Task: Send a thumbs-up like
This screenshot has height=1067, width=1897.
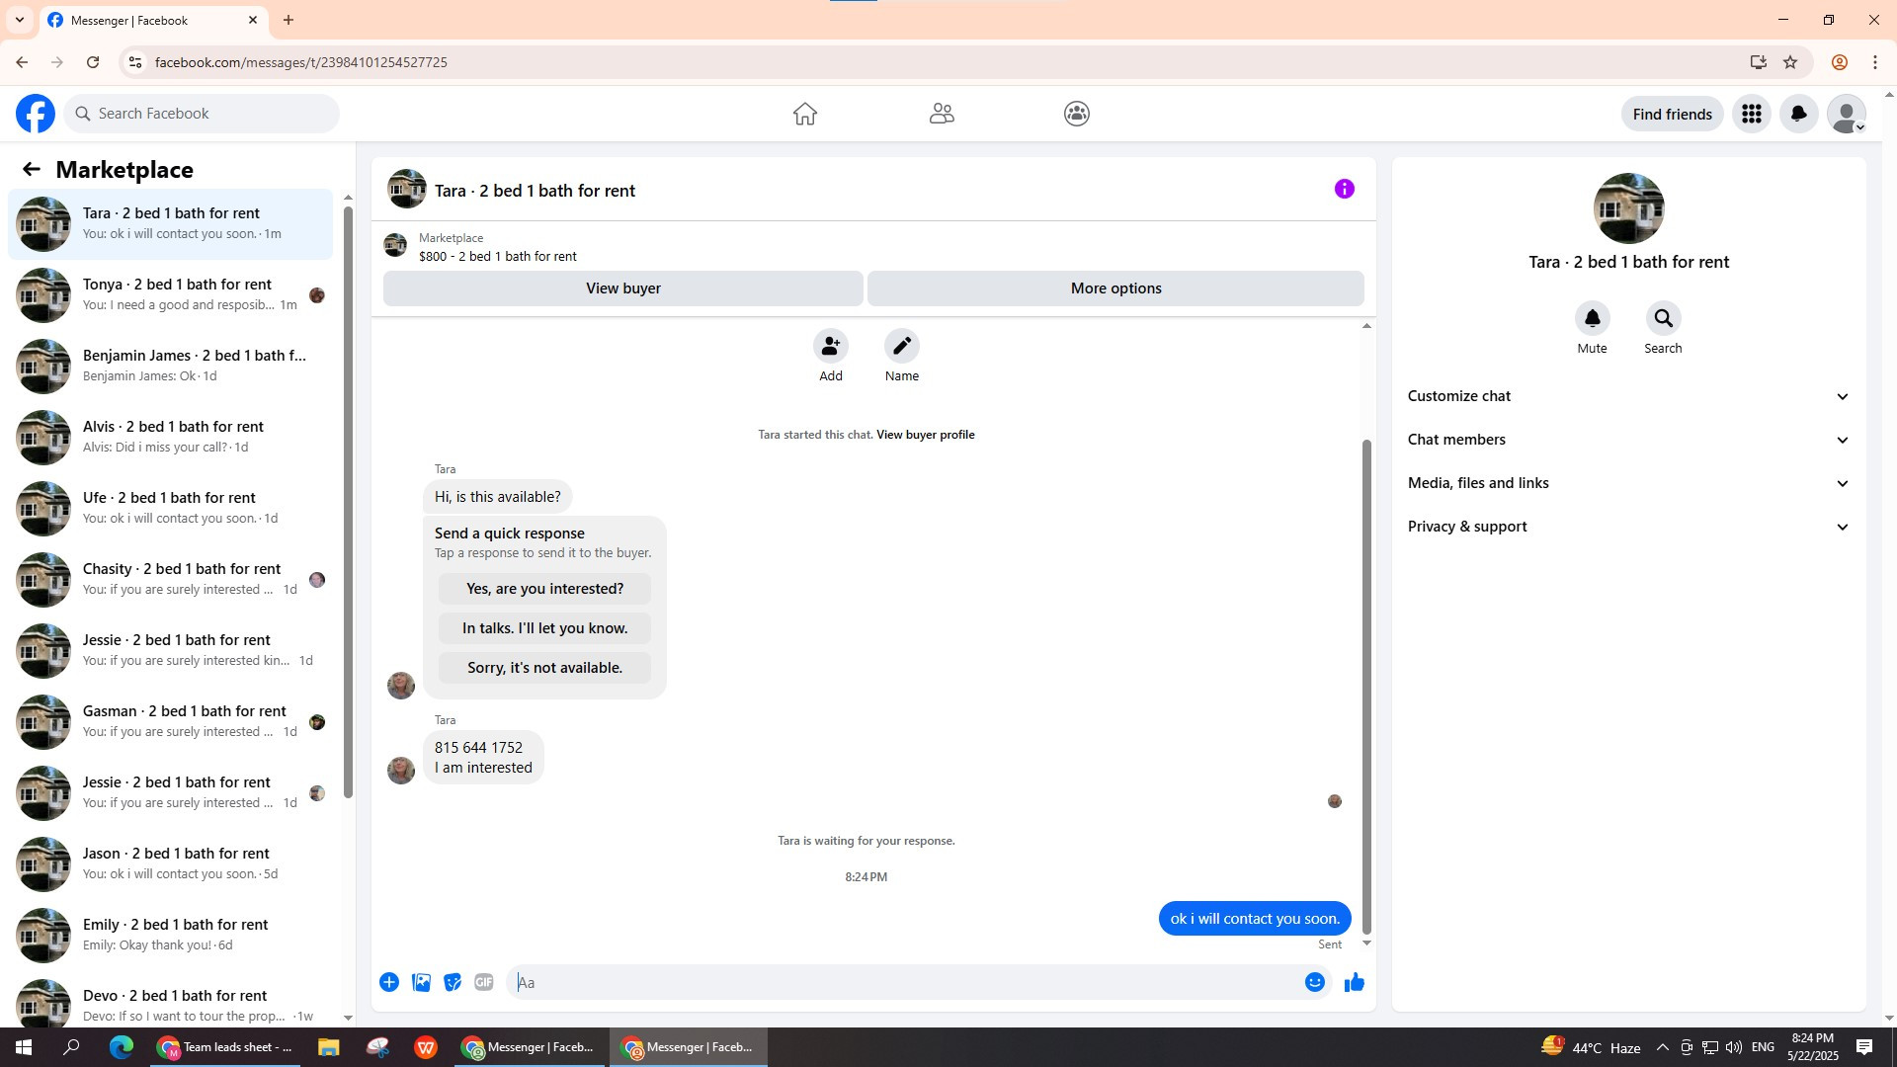Action: tap(1355, 982)
